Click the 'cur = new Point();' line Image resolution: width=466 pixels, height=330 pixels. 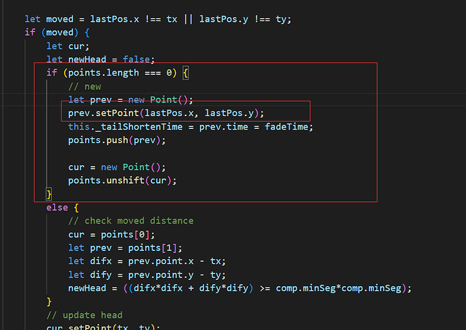point(117,167)
